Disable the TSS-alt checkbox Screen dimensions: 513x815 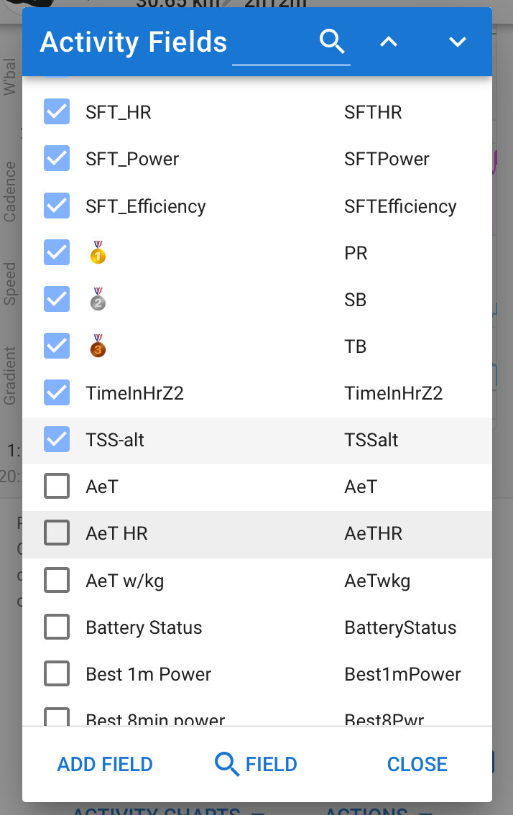click(x=57, y=439)
